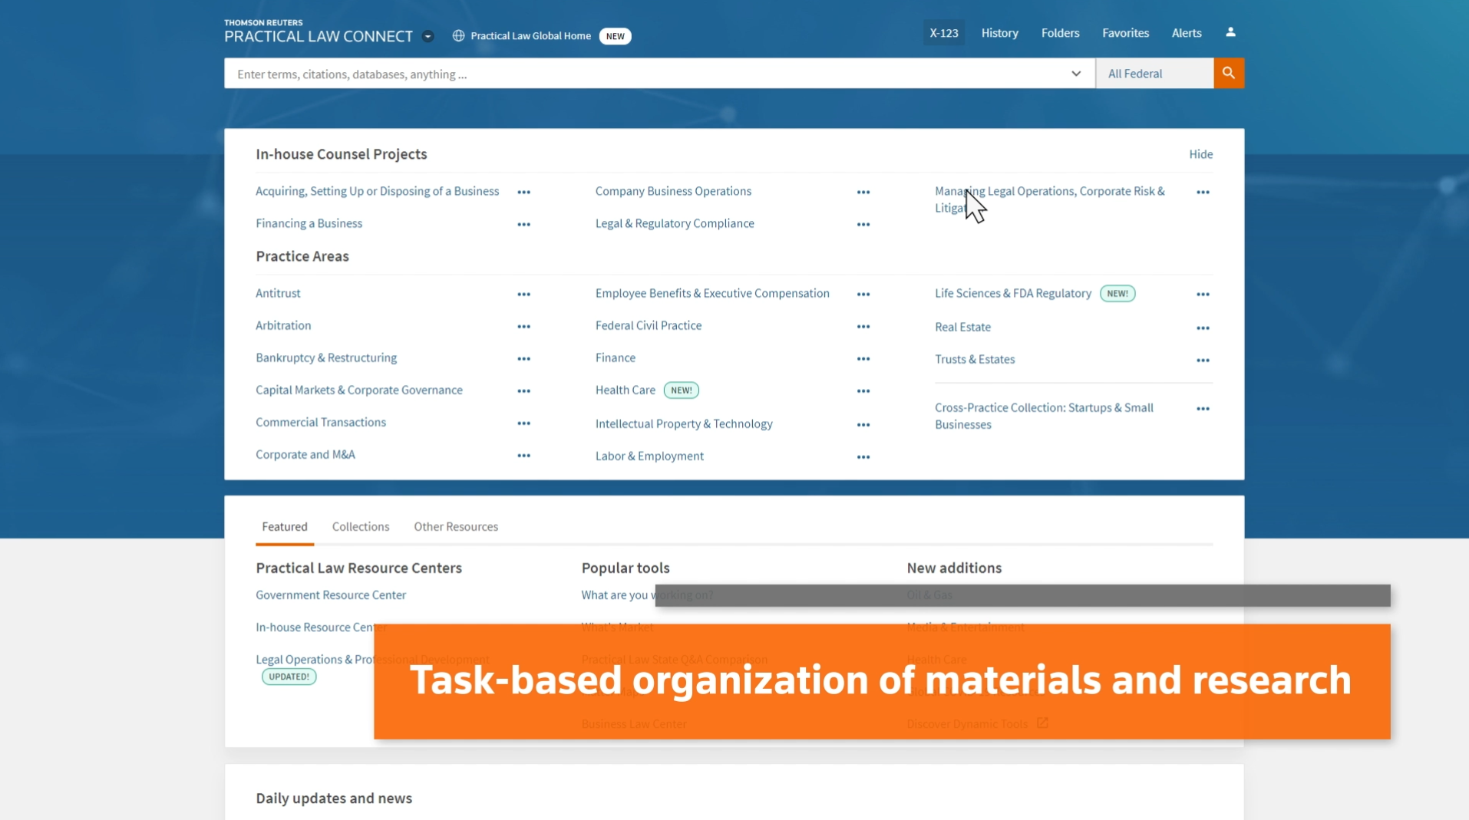This screenshot has height=820, width=1469.
Task: Expand the search box suggestions chevron
Action: 1075,74
